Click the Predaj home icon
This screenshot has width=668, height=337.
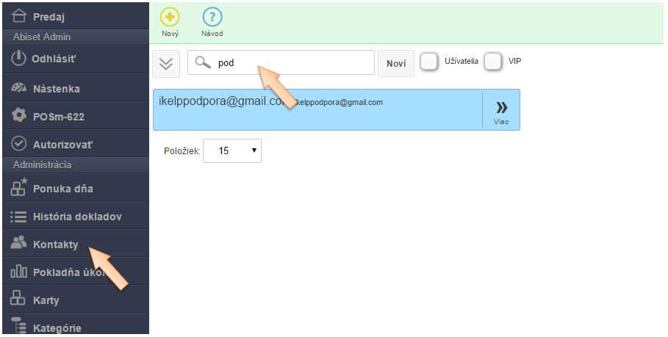20,16
